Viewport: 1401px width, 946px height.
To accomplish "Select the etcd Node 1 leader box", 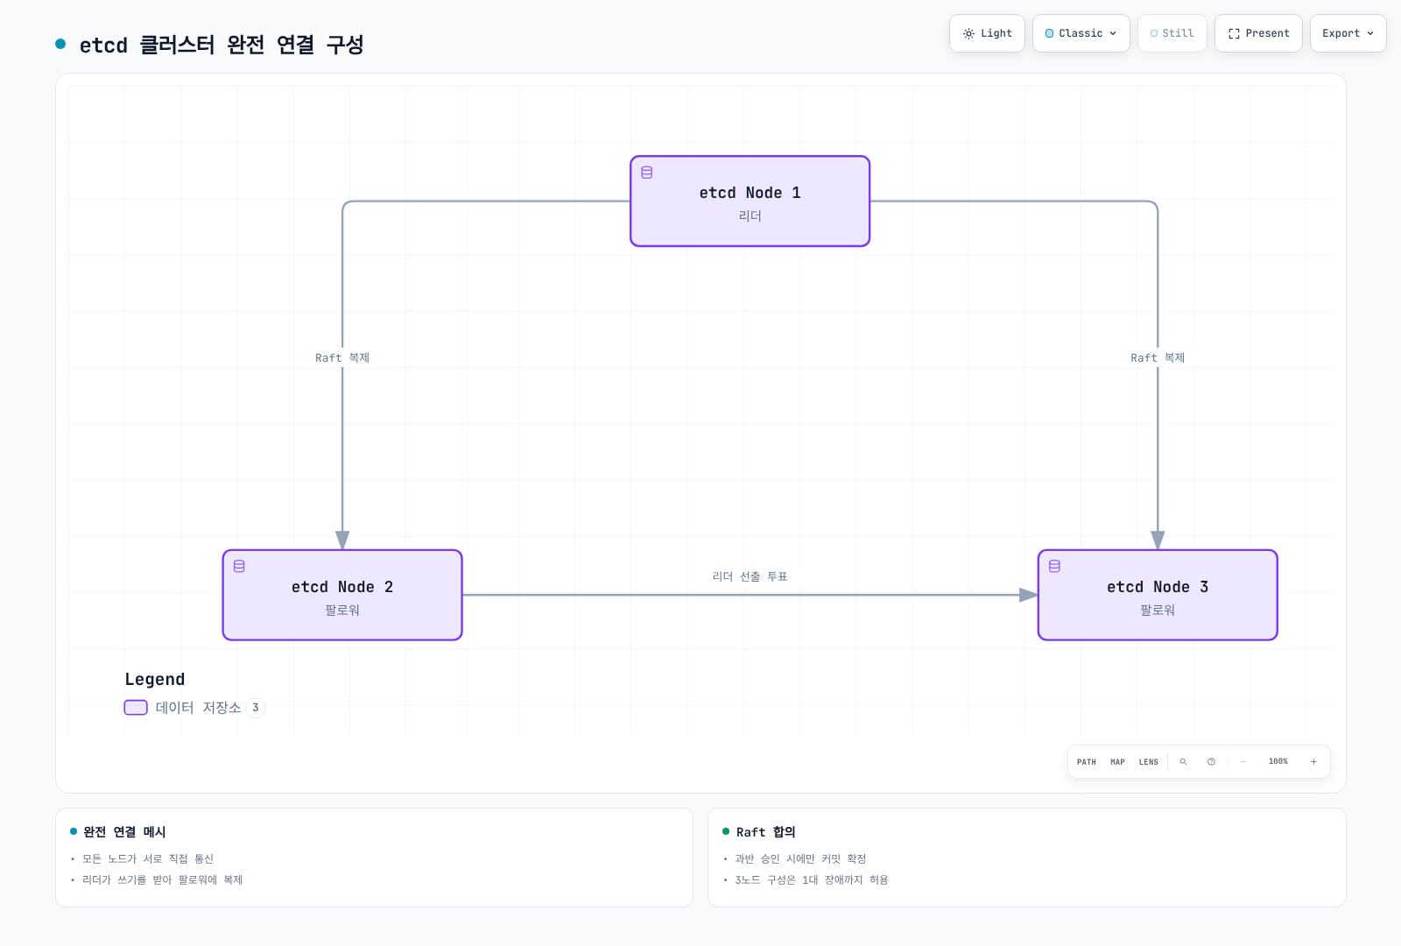I will (x=750, y=201).
